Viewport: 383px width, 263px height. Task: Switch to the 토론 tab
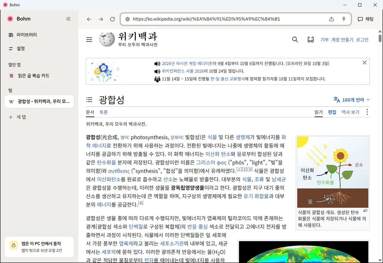click(x=104, y=112)
